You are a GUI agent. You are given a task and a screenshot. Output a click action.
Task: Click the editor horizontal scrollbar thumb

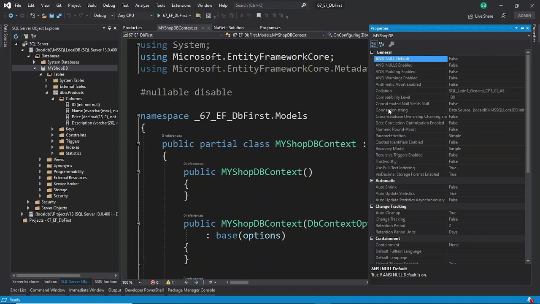[239, 282]
